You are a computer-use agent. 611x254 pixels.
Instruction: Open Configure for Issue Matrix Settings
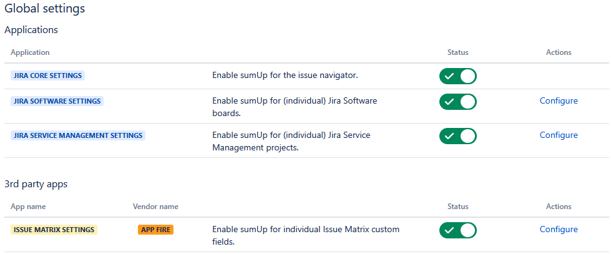(x=559, y=230)
